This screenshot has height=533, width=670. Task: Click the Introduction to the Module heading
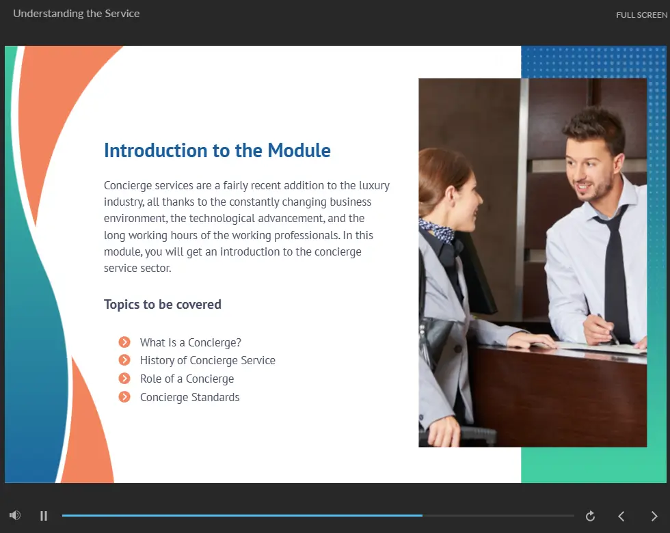[217, 151]
